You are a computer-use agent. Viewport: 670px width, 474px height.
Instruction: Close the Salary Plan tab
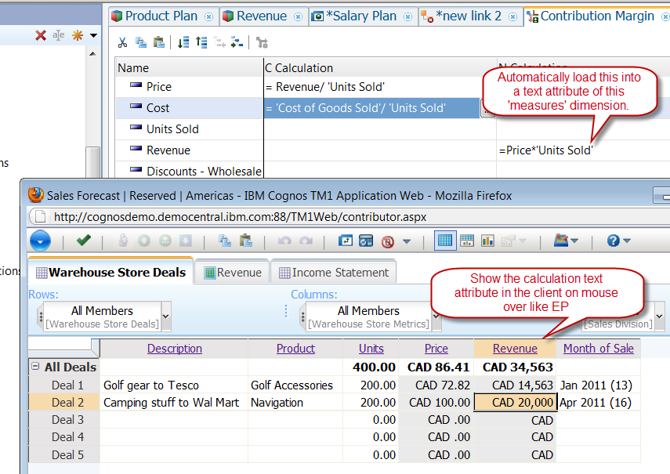tap(407, 16)
